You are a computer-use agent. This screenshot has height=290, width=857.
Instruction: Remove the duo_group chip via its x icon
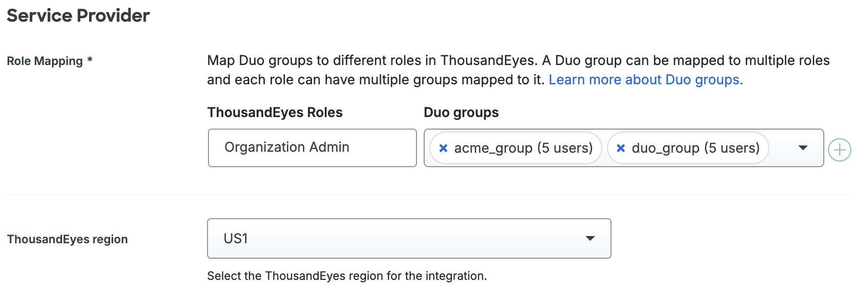tap(621, 148)
